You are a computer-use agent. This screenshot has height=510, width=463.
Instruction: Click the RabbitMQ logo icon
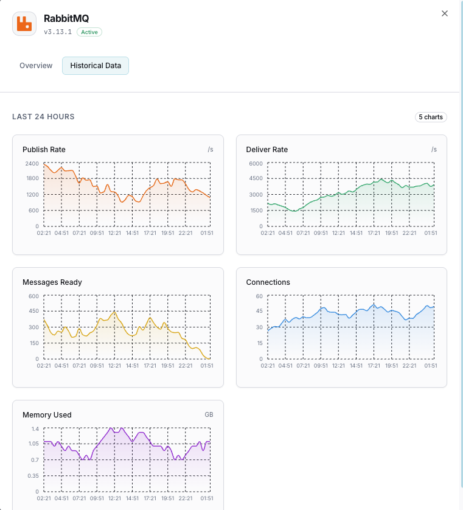24,24
